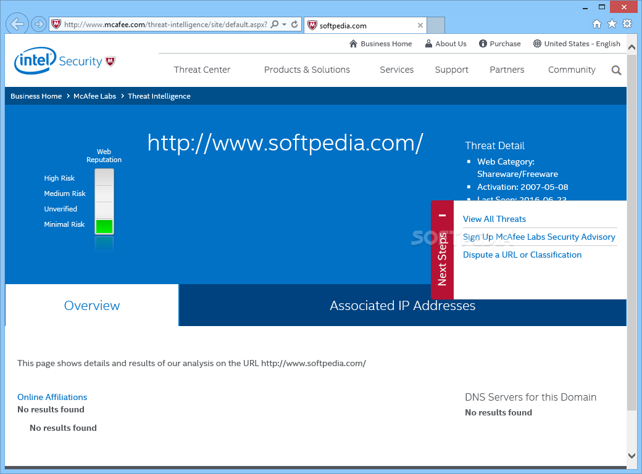This screenshot has width=642, height=474.
Task: Open Favorites via the star icon
Action: click(x=612, y=23)
